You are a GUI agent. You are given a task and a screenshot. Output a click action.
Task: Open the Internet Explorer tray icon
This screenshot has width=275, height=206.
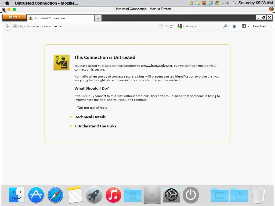coord(211,3)
